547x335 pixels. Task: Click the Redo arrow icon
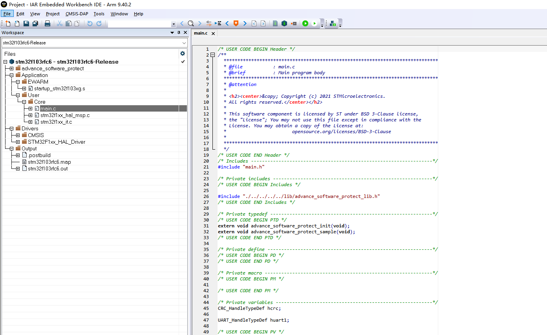(99, 24)
